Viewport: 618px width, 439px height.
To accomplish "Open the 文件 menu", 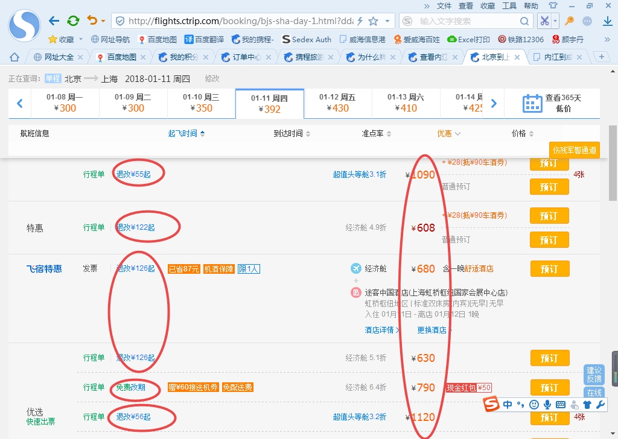I will (x=444, y=6).
